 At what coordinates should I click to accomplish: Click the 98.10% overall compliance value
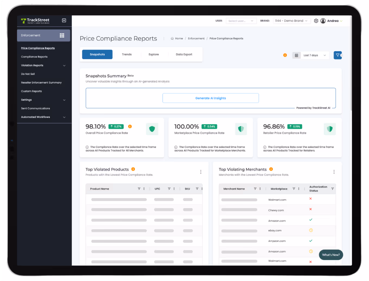pyautogui.click(x=96, y=127)
